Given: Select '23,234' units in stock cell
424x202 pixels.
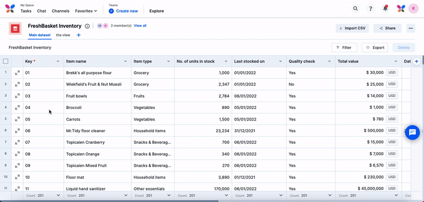Looking at the screenshot, I should coord(203,131).
